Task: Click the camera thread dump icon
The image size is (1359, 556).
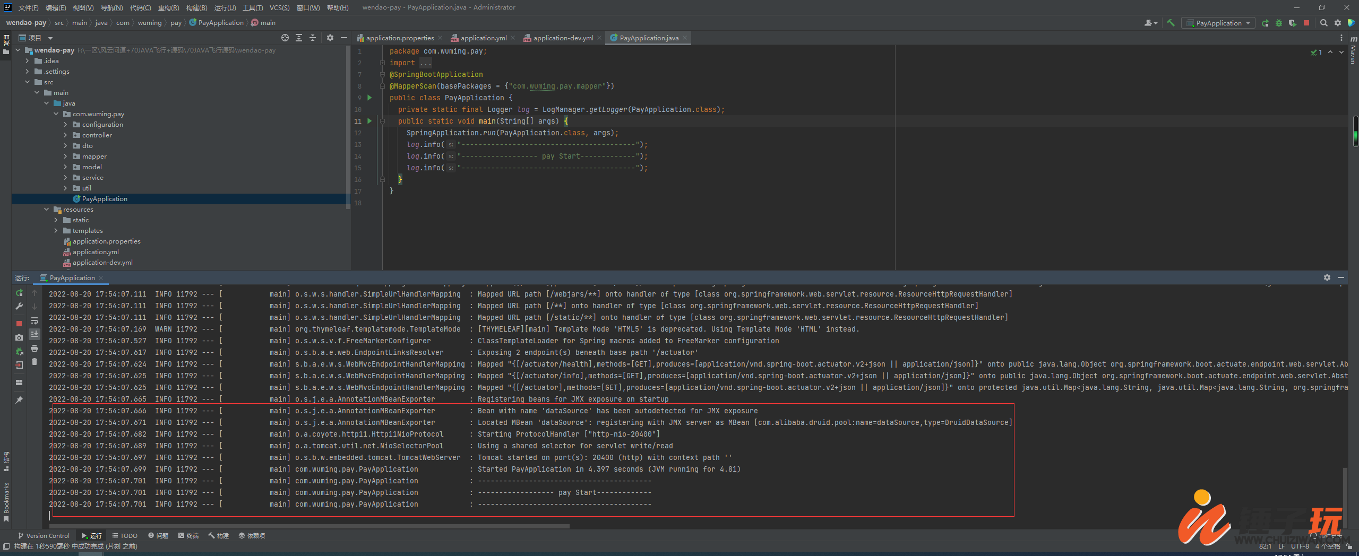Action: [x=19, y=337]
